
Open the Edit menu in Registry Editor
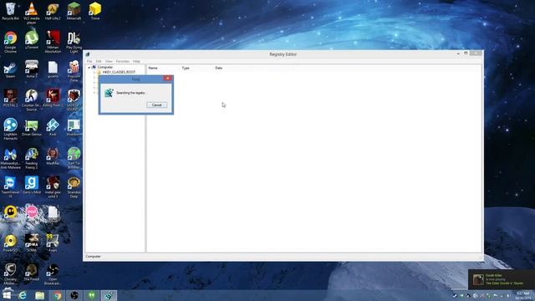[99, 61]
